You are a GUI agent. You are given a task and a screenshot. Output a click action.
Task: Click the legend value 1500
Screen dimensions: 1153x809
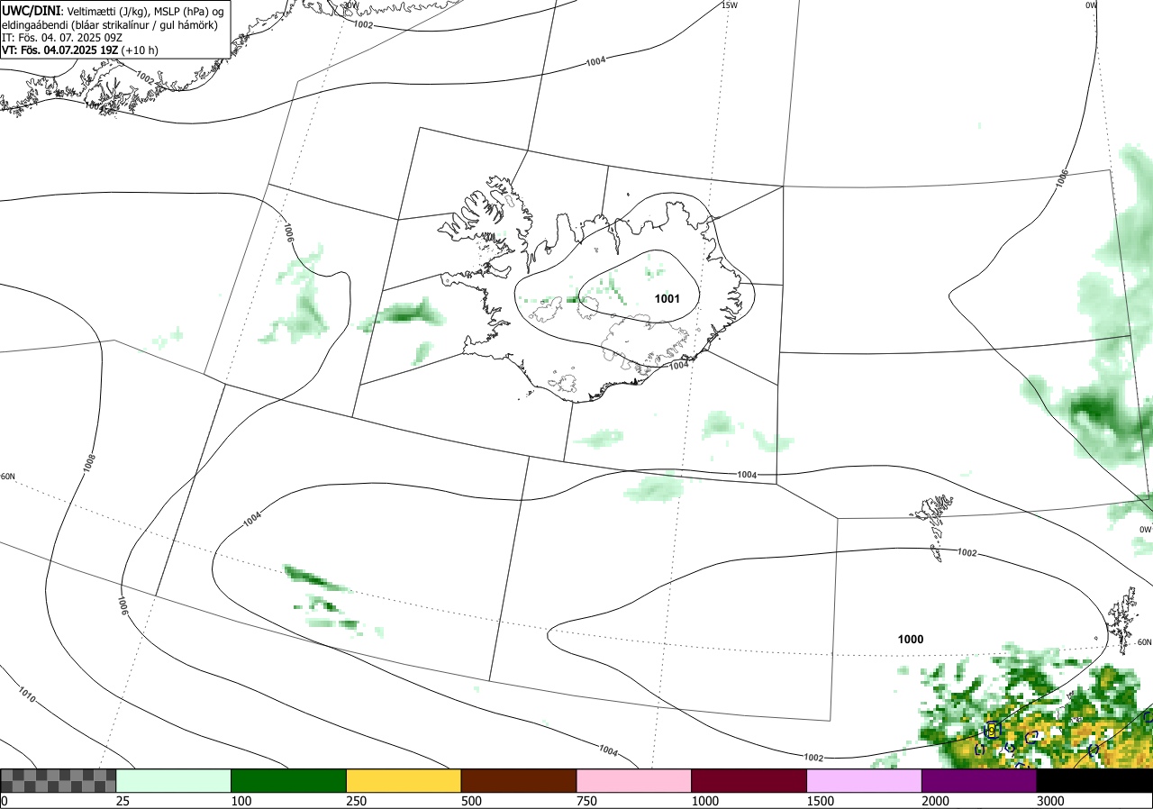coord(821,800)
